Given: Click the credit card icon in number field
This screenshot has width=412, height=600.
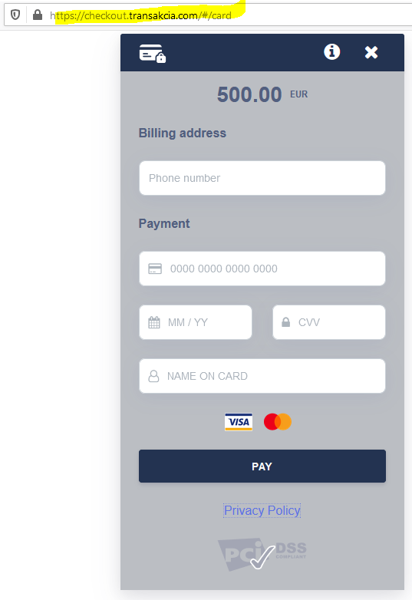Looking at the screenshot, I should click(x=155, y=269).
